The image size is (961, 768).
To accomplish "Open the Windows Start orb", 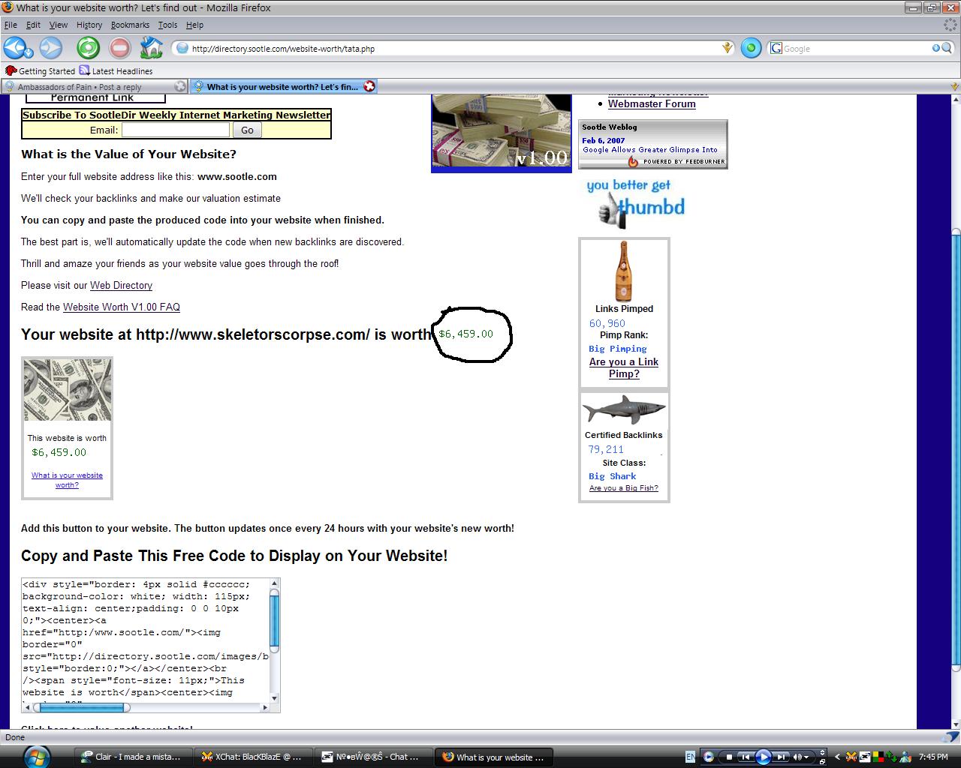I will (35, 756).
